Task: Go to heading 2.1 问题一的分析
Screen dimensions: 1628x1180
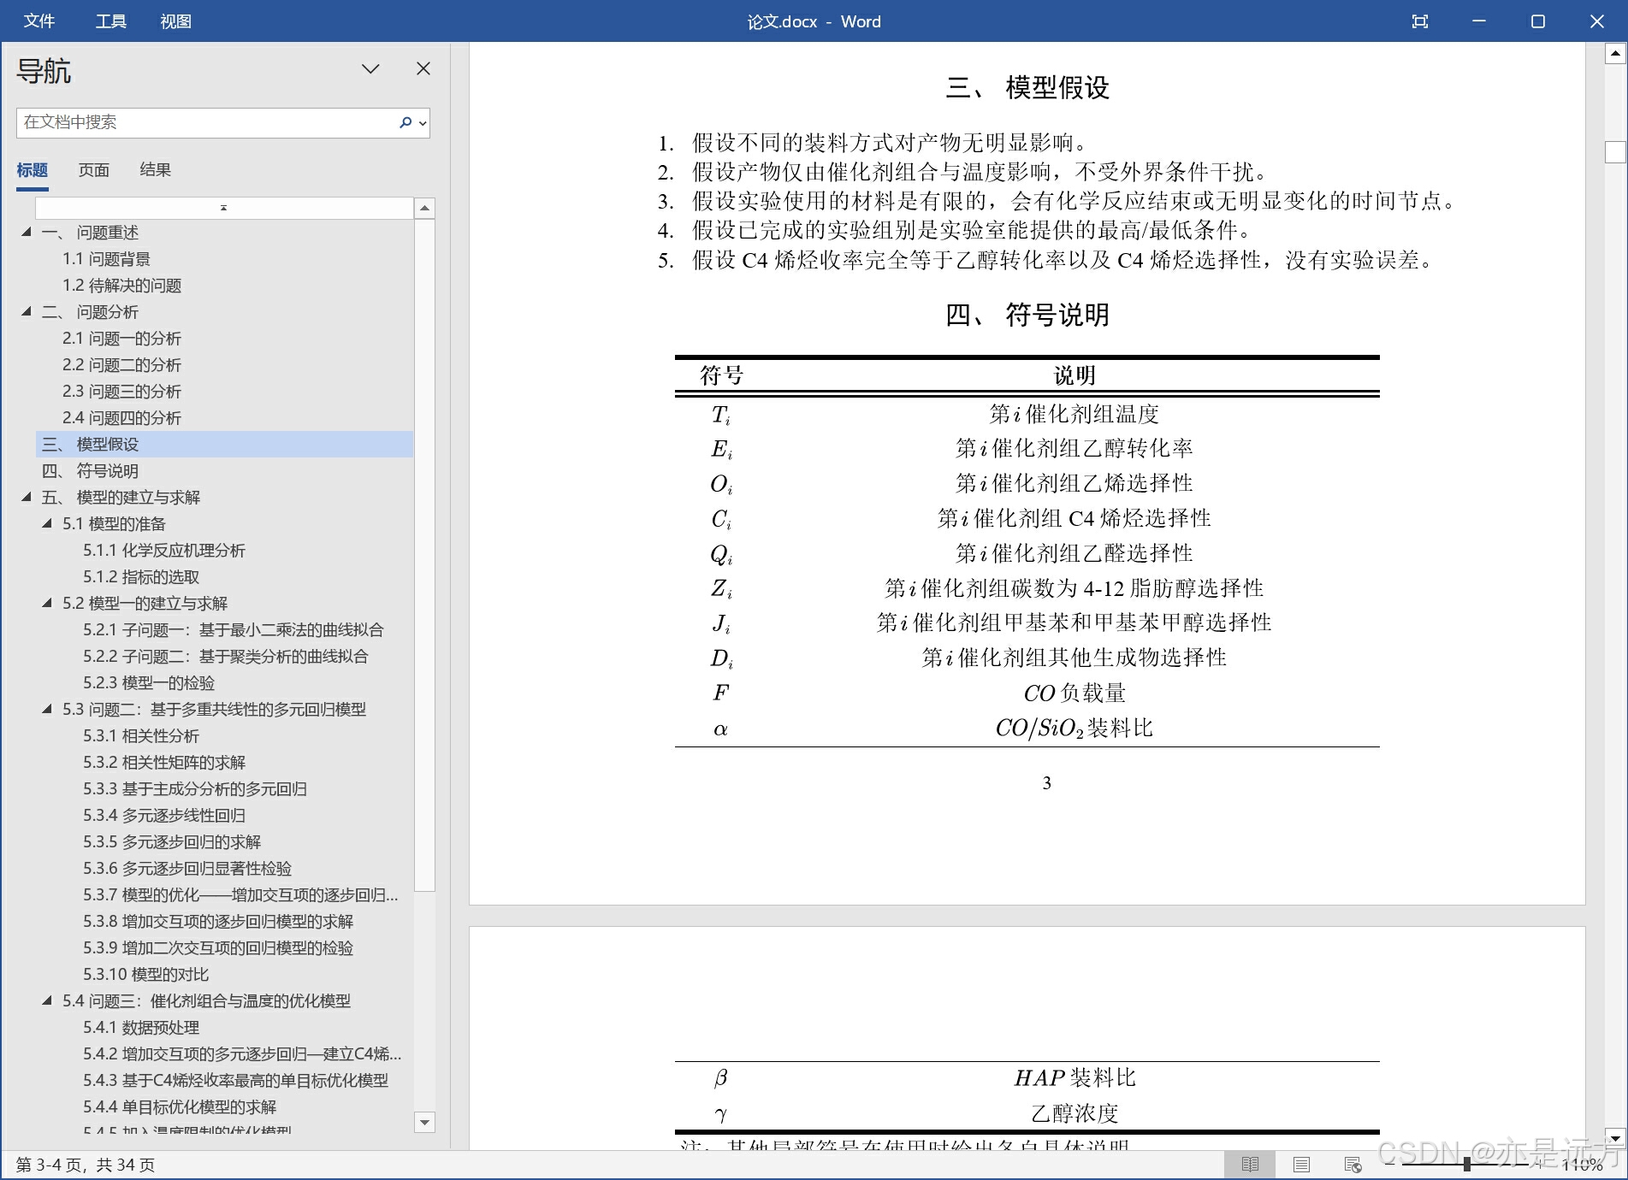Action: tap(121, 339)
